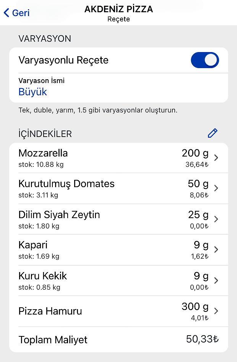Tap Pizza Hamuru ingredient label

tap(50, 311)
